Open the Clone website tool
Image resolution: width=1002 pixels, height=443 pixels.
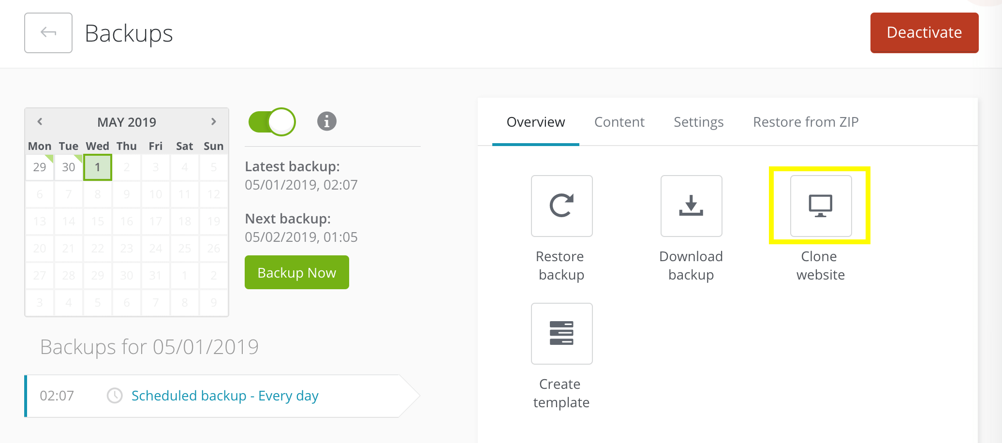coord(821,206)
